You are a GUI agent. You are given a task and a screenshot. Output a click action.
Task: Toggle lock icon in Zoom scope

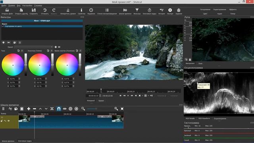coord(190,60)
